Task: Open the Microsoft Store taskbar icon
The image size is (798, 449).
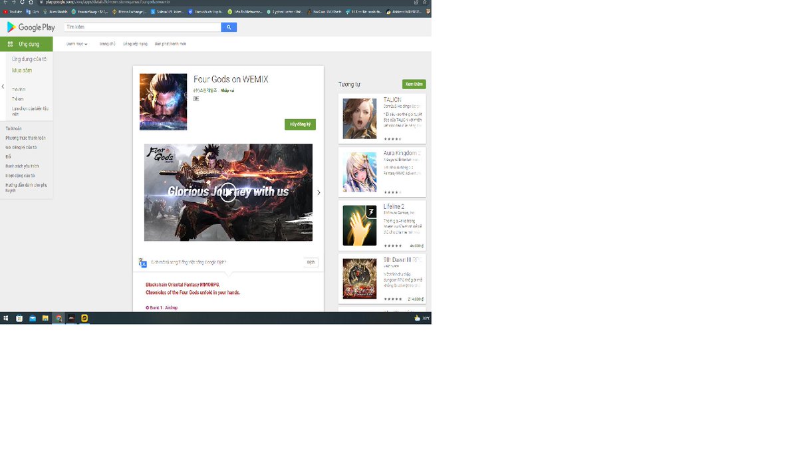Action: 19,319
